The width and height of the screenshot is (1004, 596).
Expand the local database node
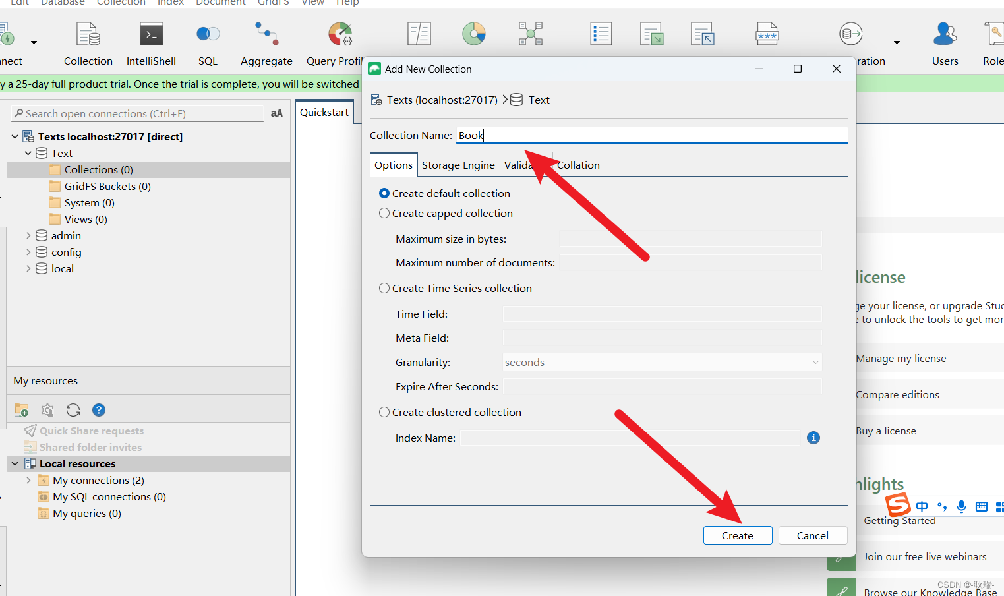pyautogui.click(x=28, y=268)
